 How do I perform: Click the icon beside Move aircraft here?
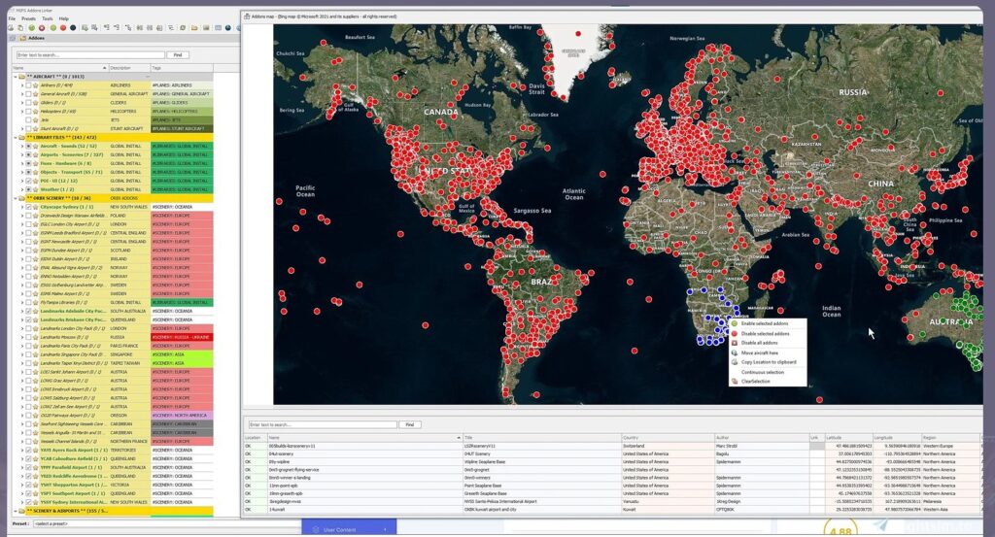pos(735,352)
